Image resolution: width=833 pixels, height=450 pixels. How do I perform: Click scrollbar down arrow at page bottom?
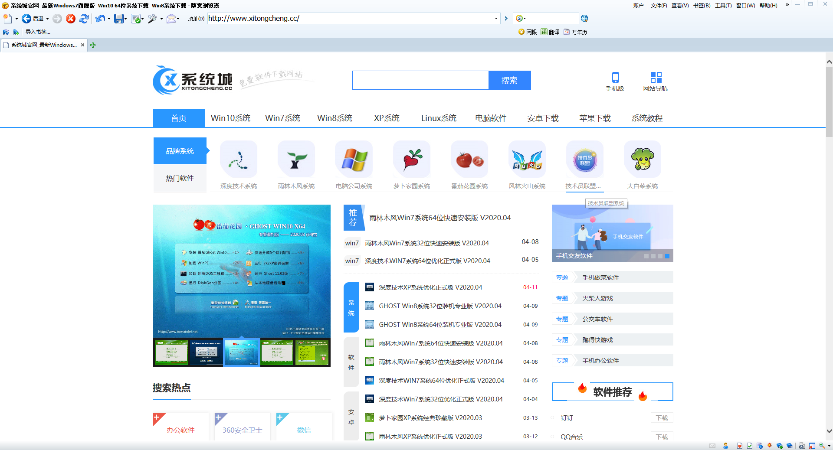(x=829, y=431)
